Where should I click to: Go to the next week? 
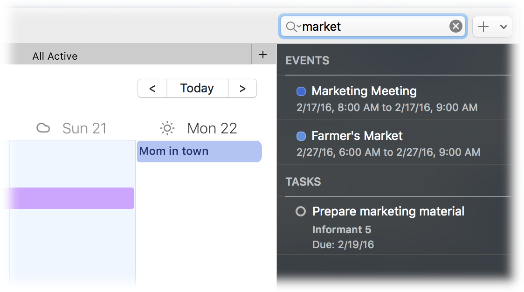tap(242, 88)
